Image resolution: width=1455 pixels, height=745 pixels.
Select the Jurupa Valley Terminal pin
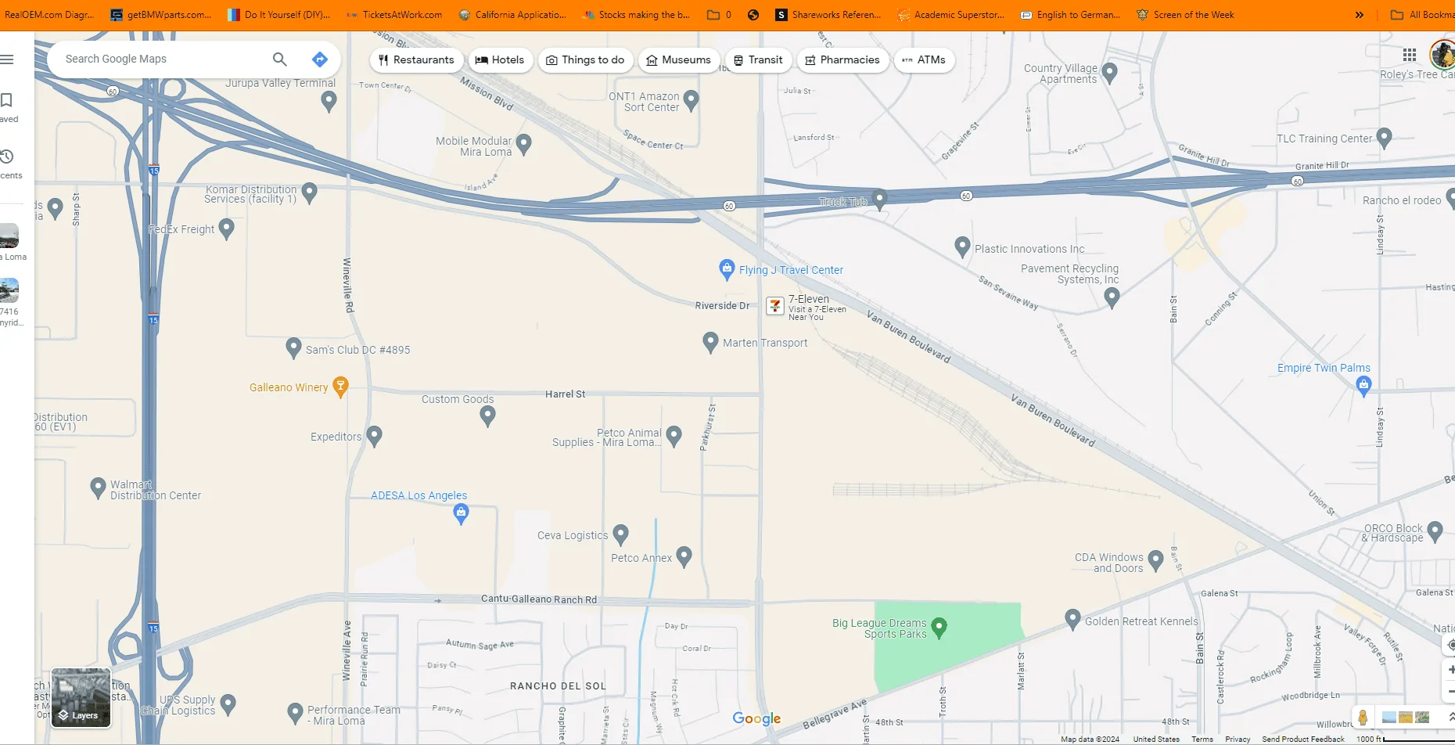(x=329, y=100)
